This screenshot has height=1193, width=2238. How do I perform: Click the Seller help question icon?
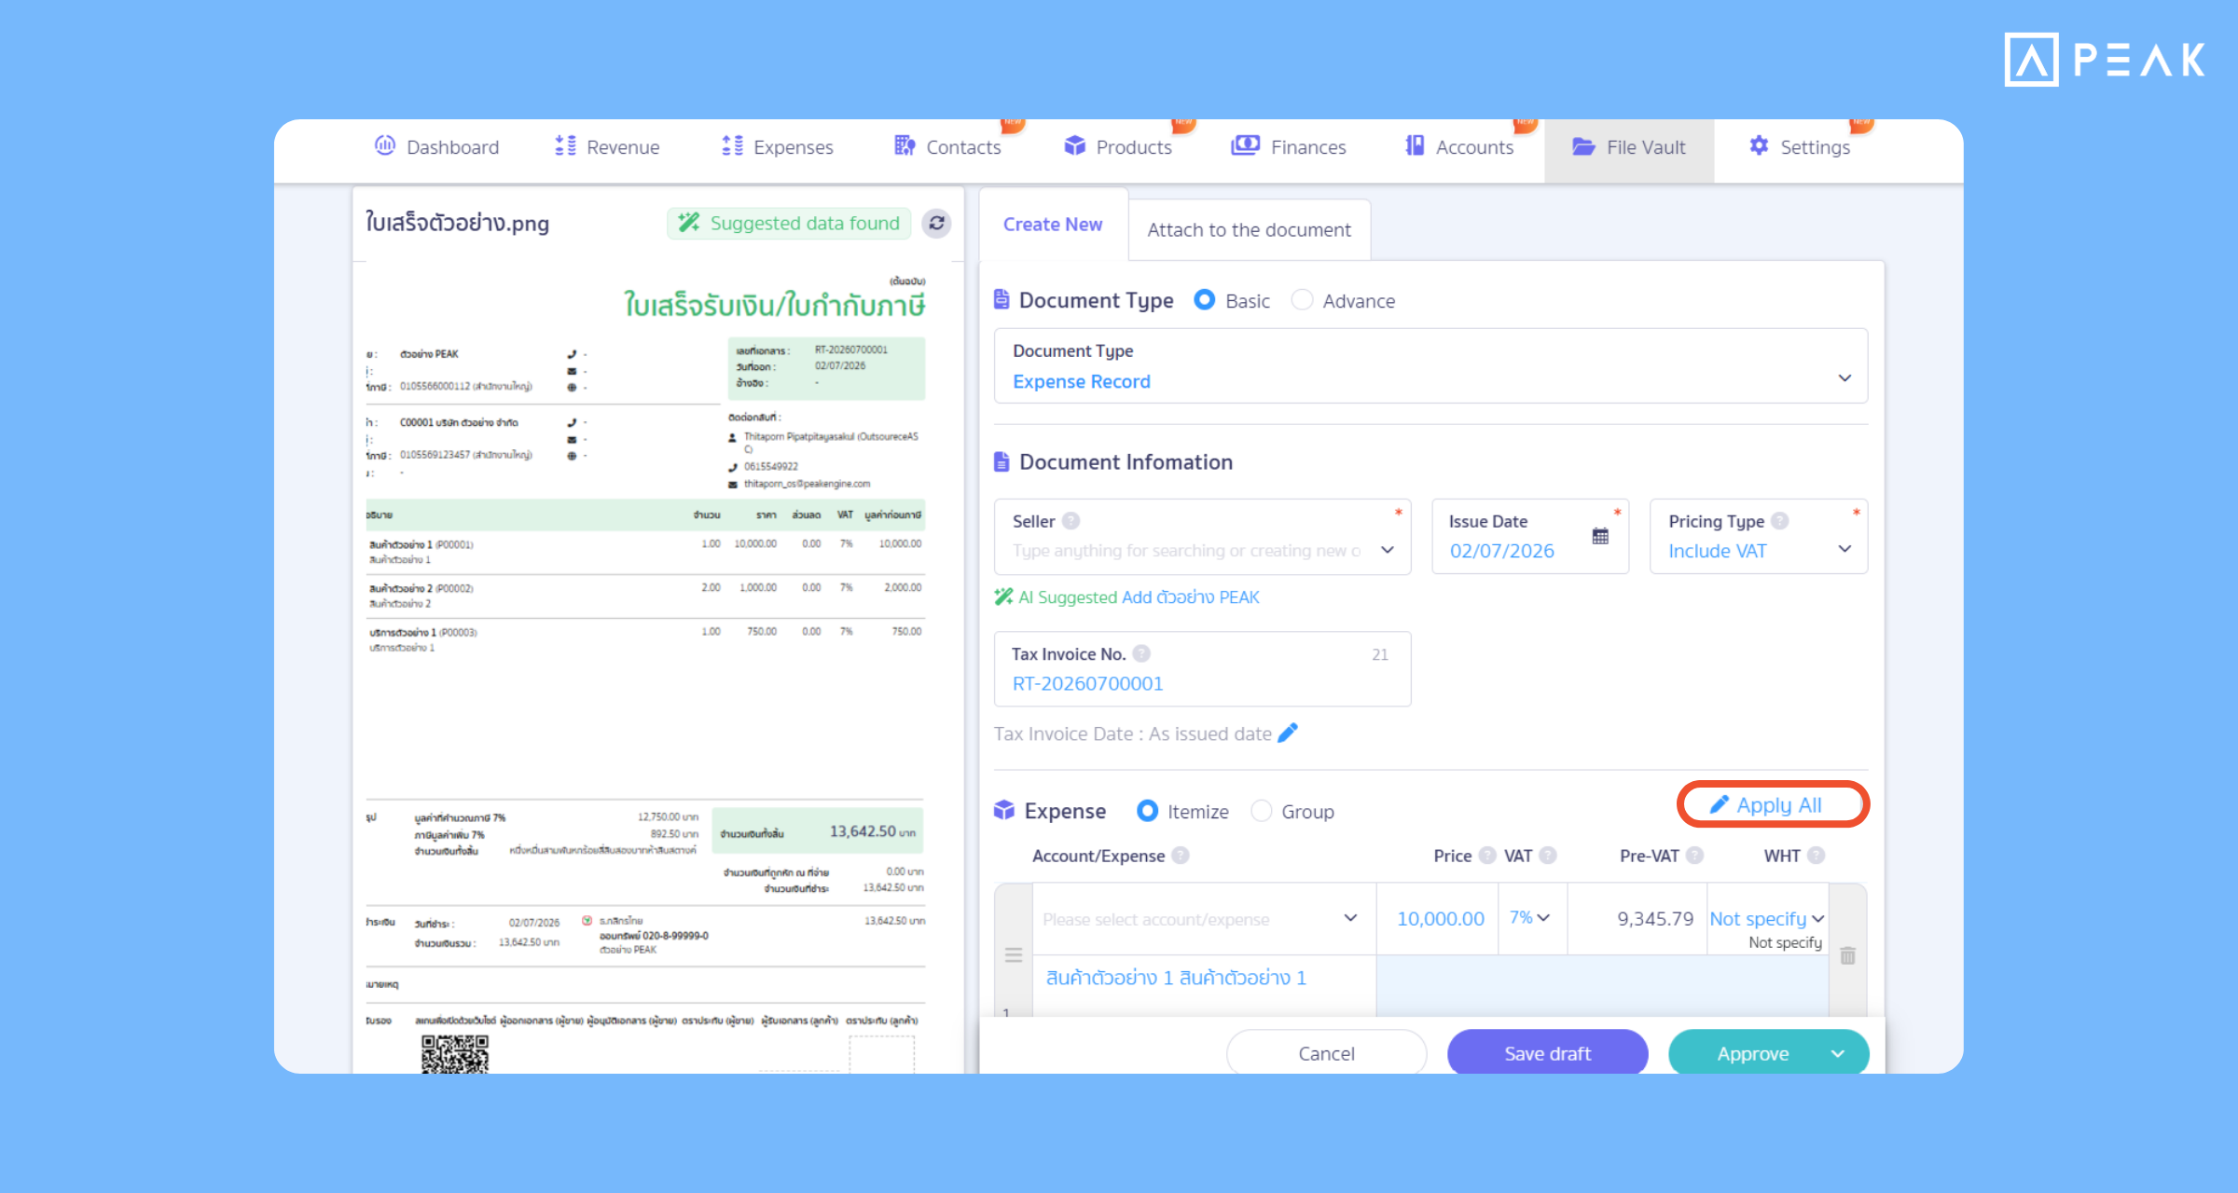tap(1071, 521)
